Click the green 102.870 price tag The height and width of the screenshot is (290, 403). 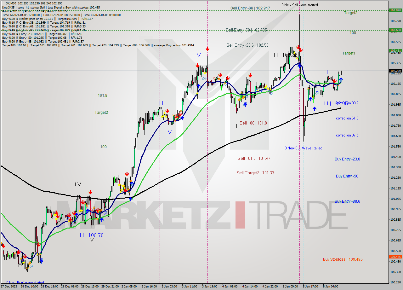point(395,10)
